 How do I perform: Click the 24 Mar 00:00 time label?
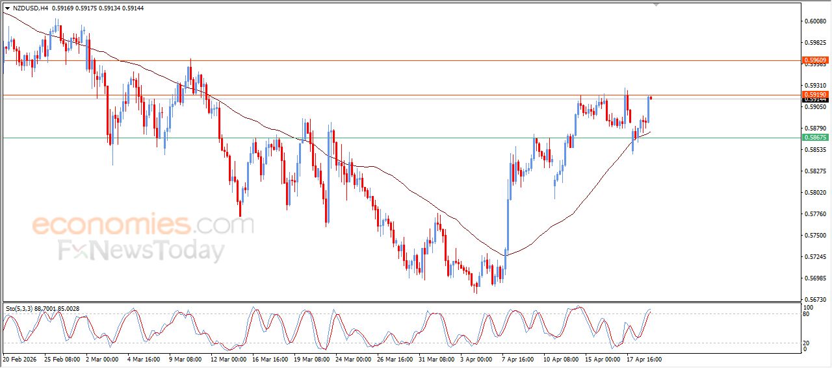click(x=354, y=359)
